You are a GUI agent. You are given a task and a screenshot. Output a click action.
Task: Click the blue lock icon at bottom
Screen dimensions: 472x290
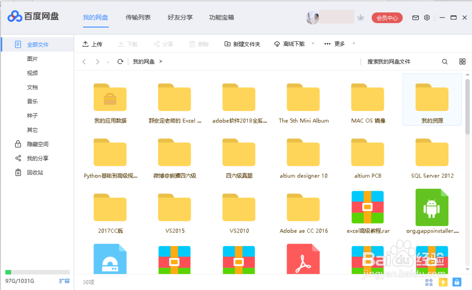tap(456, 282)
